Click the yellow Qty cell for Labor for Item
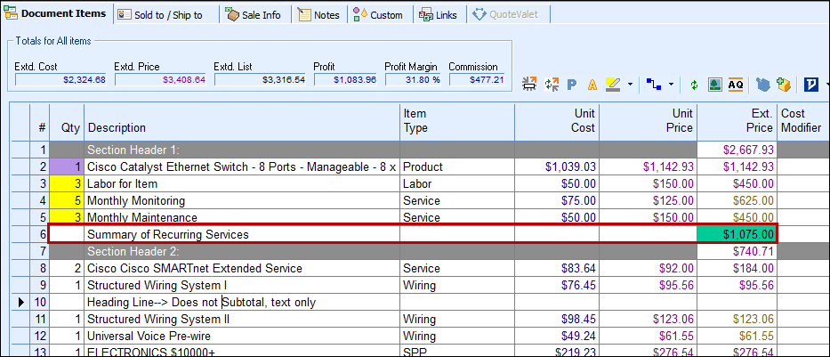The image size is (830, 357). coord(67,183)
